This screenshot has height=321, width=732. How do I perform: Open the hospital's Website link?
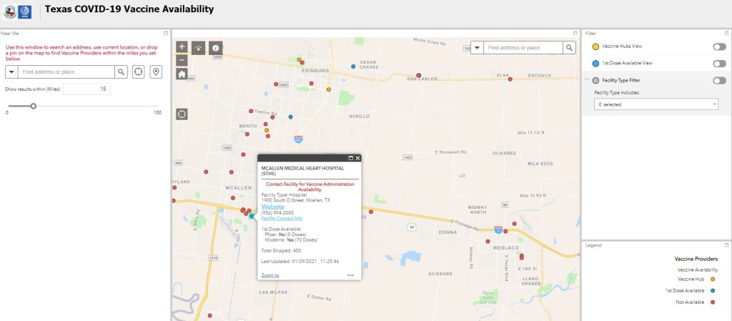click(x=273, y=207)
